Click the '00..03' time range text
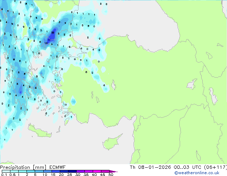Viewport: 227px width, 176px height. point(182,167)
